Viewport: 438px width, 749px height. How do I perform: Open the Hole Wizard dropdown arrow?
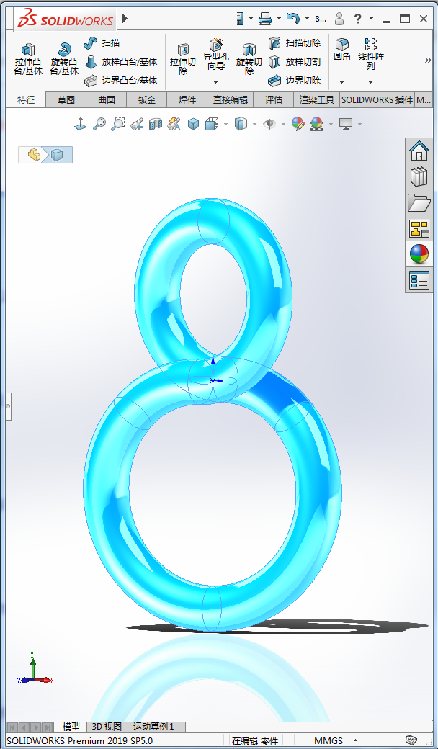click(x=216, y=82)
